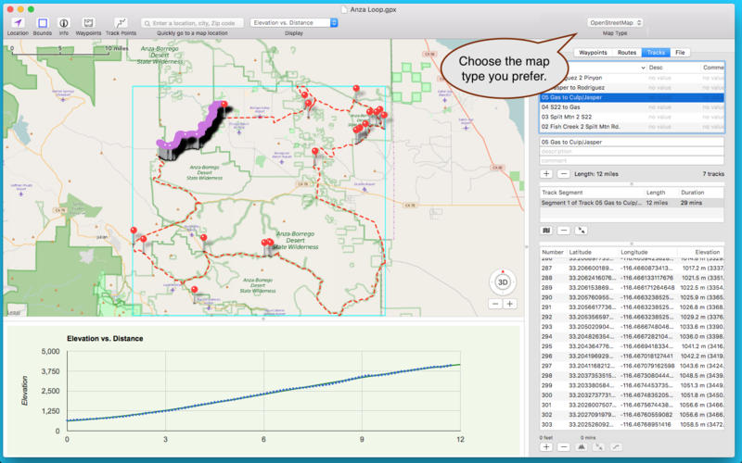Toggle the 3D map view button
The image size is (742, 463).
coord(503,282)
